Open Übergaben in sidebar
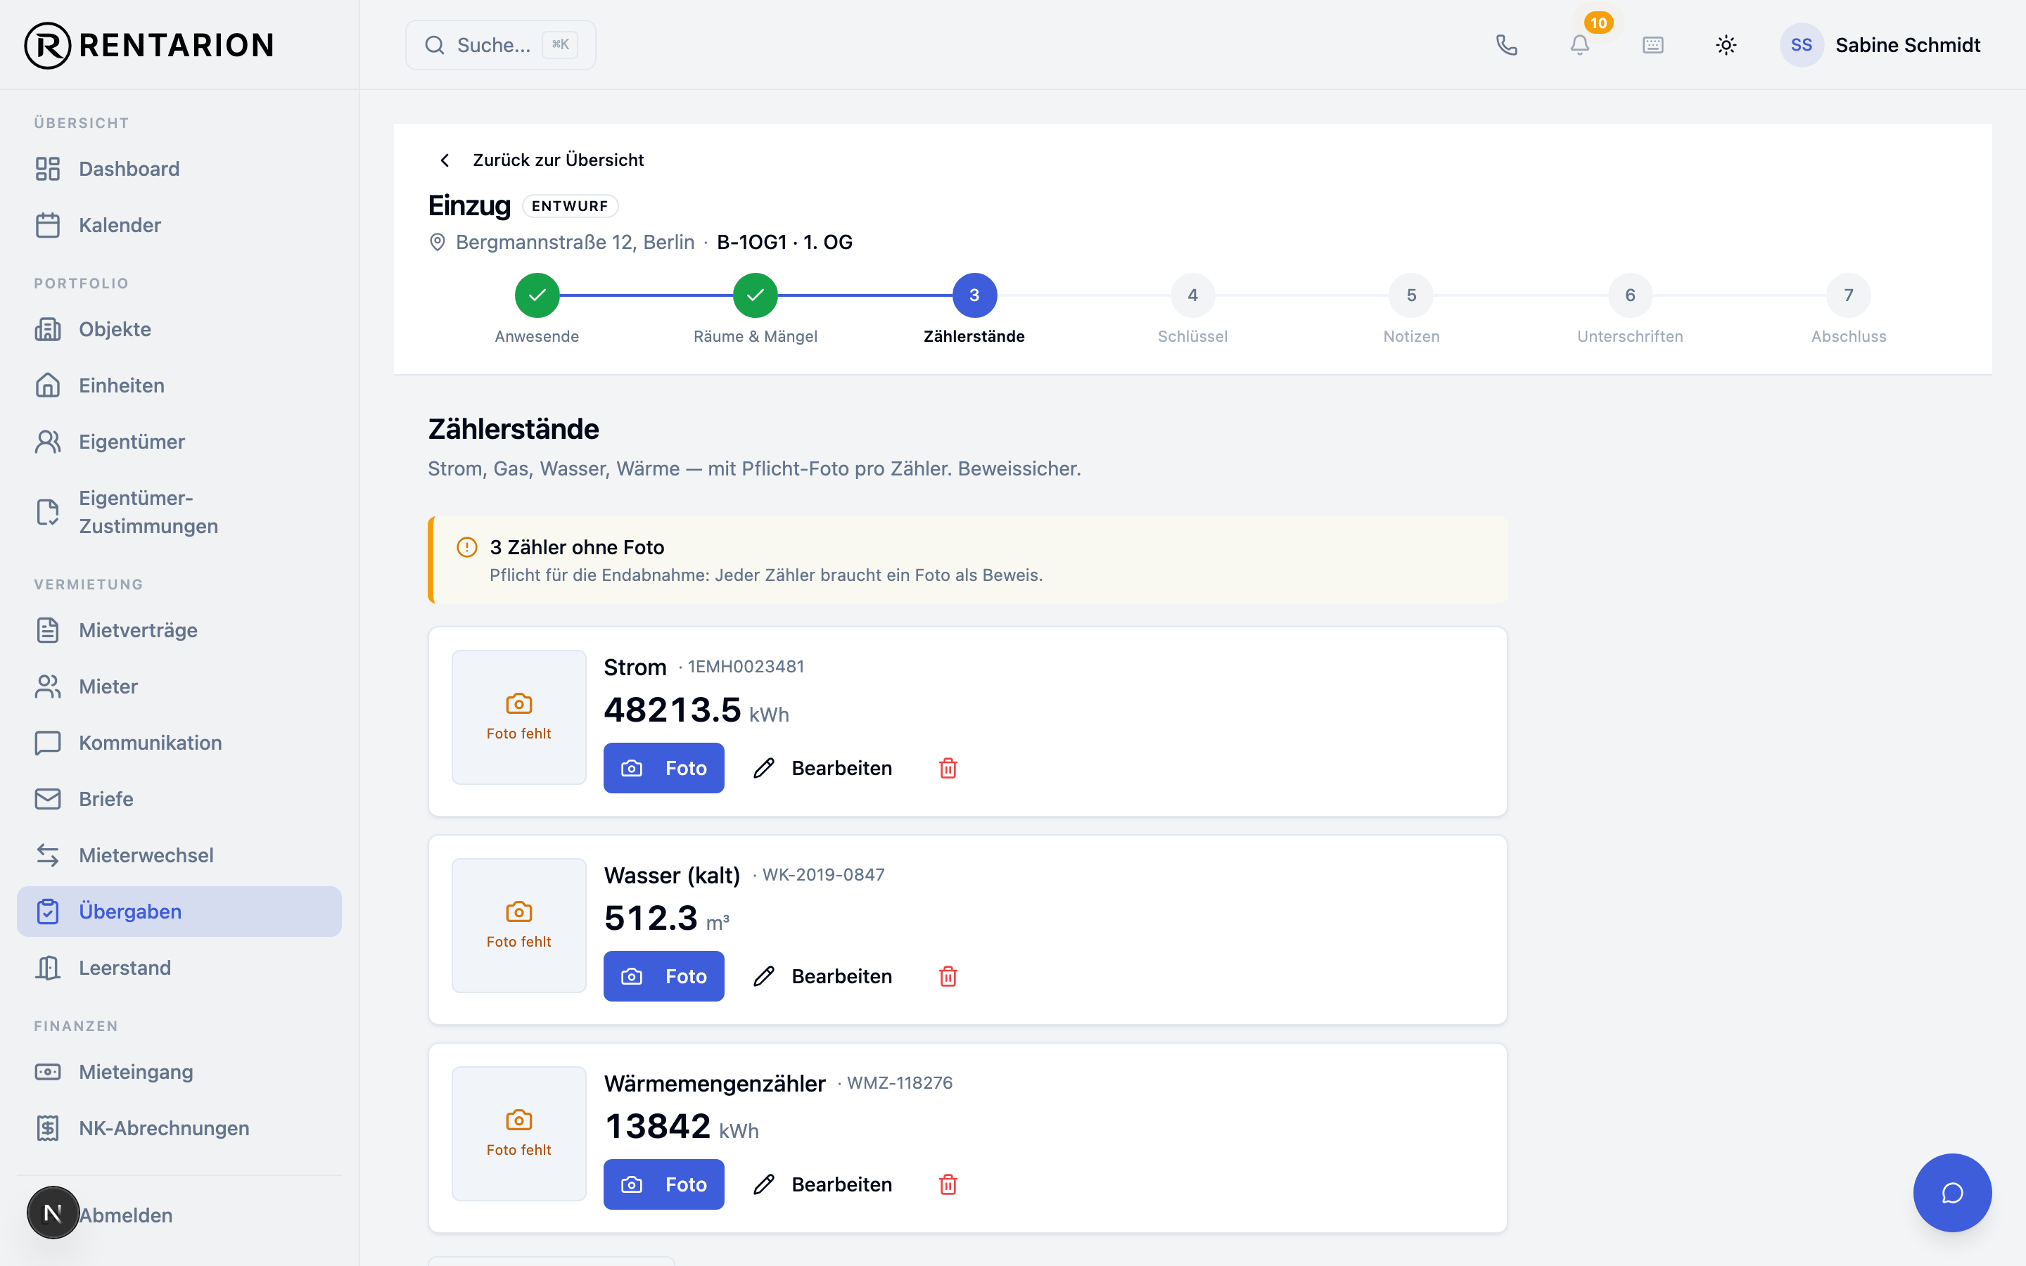Viewport: 2026px width, 1266px height. 179,911
